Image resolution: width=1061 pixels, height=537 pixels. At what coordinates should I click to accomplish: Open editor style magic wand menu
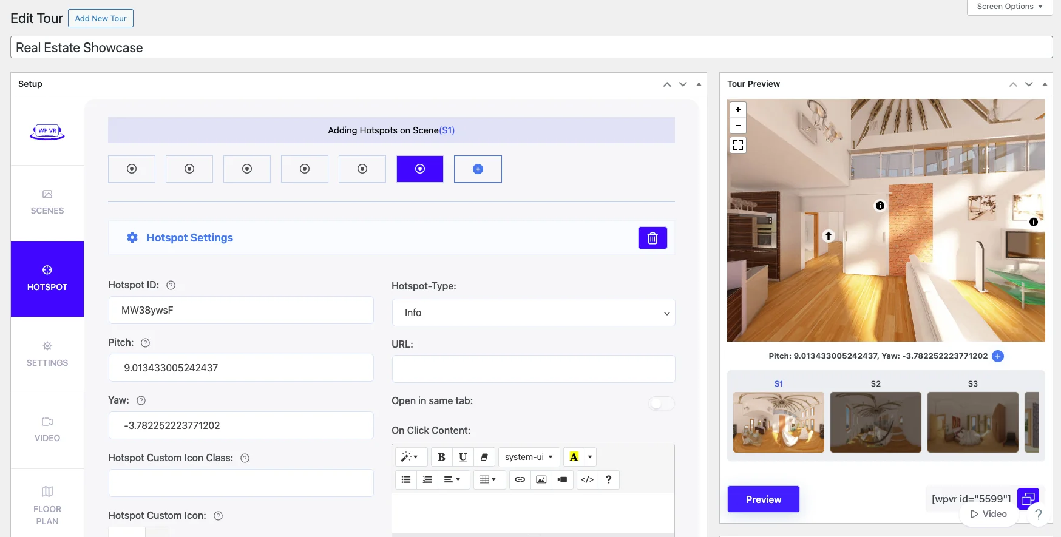410,457
